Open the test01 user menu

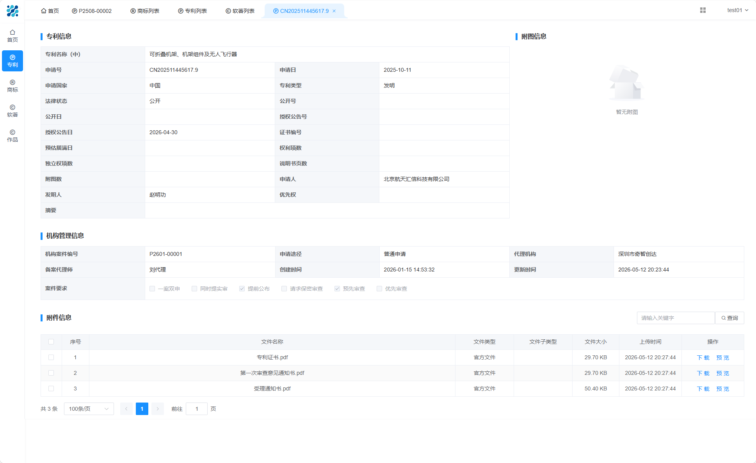(738, 10)
